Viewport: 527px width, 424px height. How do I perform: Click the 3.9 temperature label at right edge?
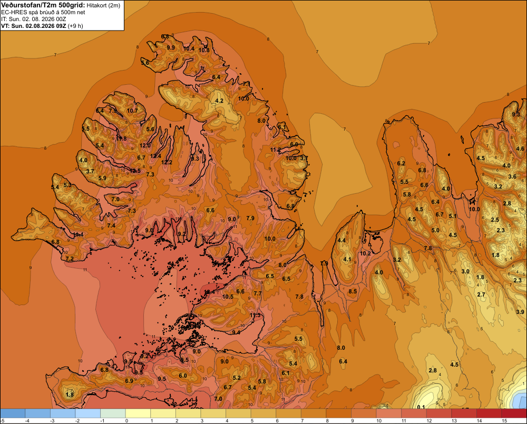click(520, 312)
